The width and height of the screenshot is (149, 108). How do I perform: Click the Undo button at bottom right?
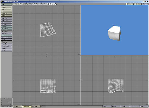tap(144, 107)
